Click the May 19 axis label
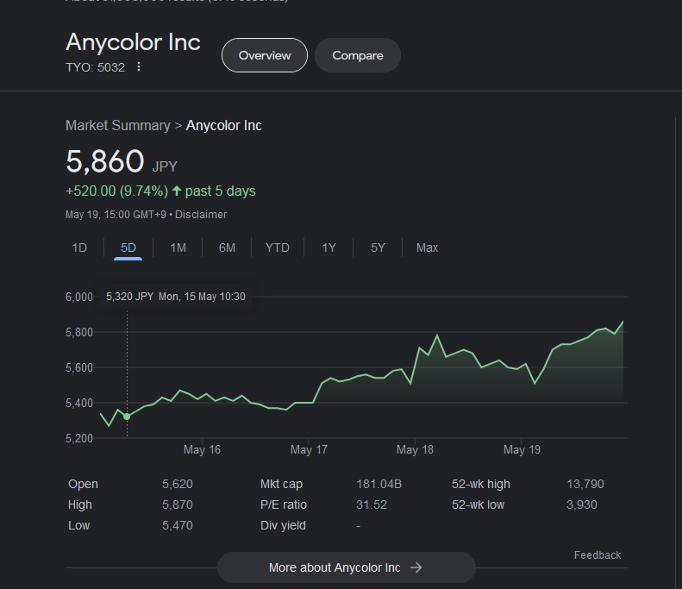The image size is (682, 589). coord(522,449)
